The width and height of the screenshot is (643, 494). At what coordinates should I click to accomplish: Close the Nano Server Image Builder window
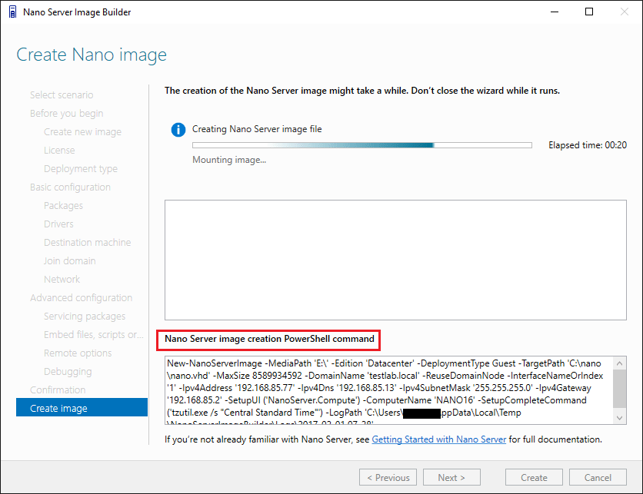point(624,12)
